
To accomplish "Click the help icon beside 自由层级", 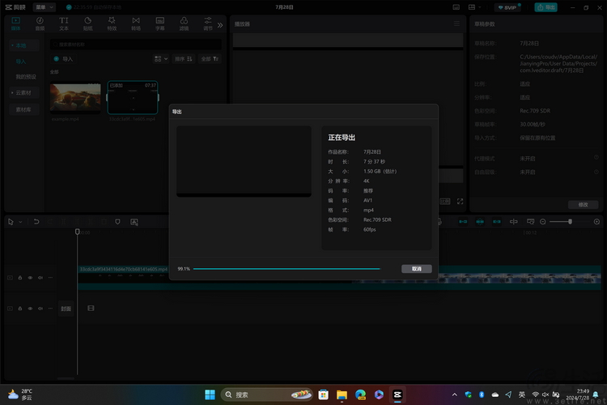I will (596, 171).
